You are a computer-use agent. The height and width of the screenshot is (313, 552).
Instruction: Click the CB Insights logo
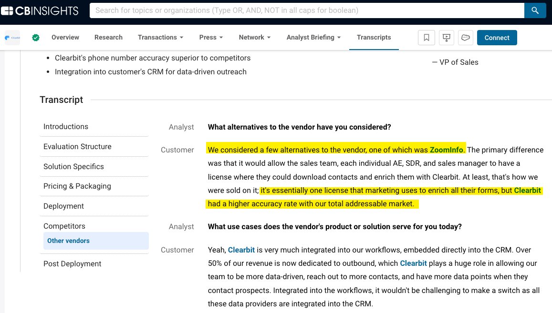pos(40,10)
